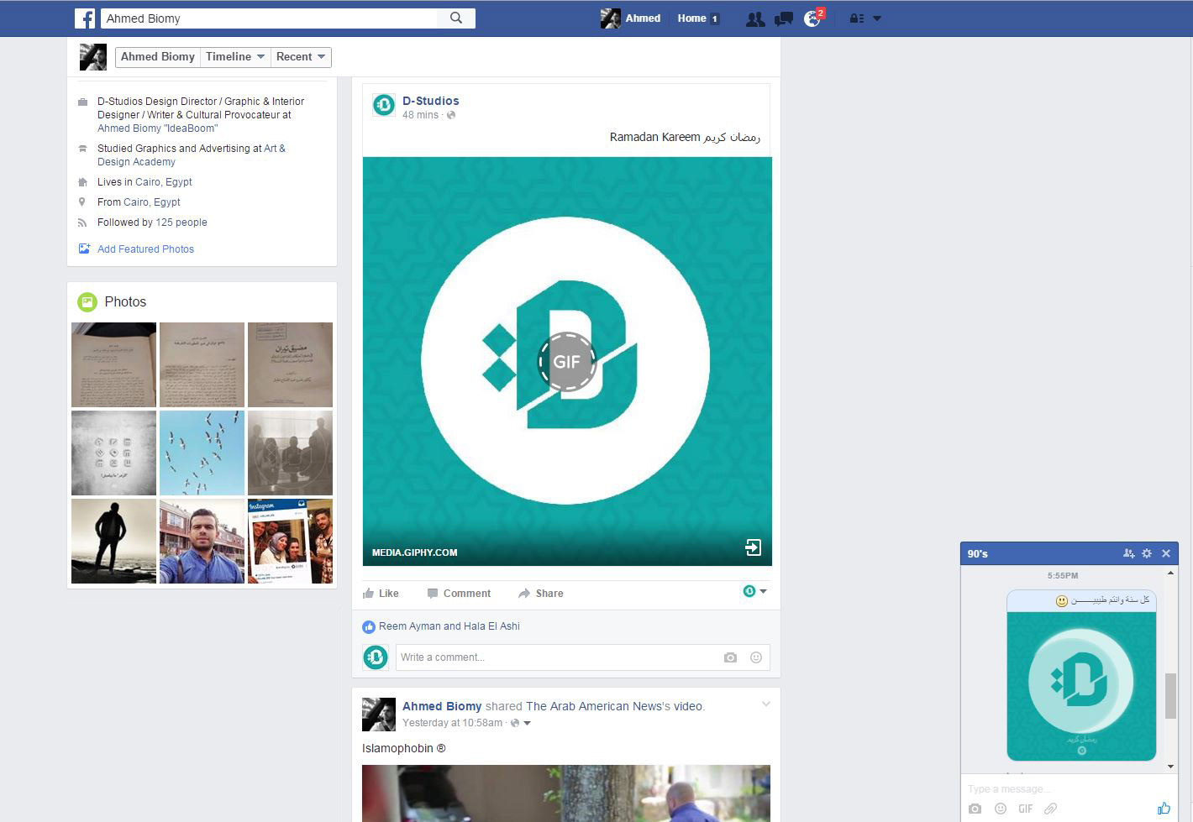
Task: Click the open-link icon on the GIF corner
Action: coord(754,547)
